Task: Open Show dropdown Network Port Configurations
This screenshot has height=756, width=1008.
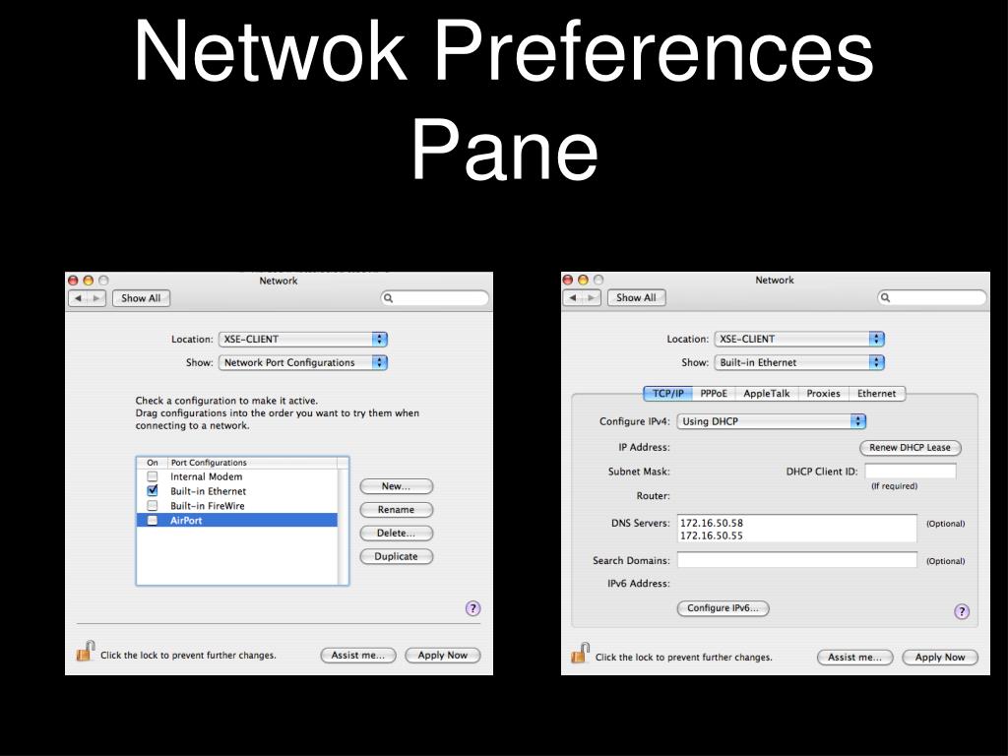Action: [303, 362]
